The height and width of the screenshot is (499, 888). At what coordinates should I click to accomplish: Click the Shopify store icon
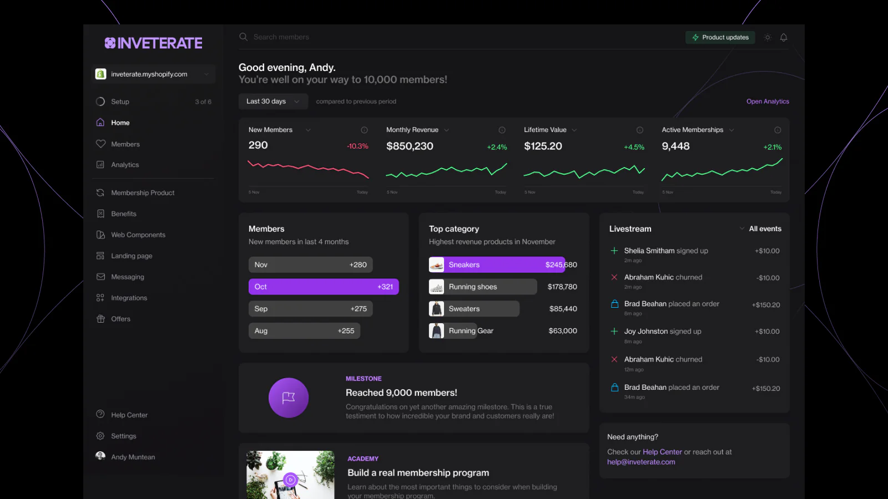(100, 74)
